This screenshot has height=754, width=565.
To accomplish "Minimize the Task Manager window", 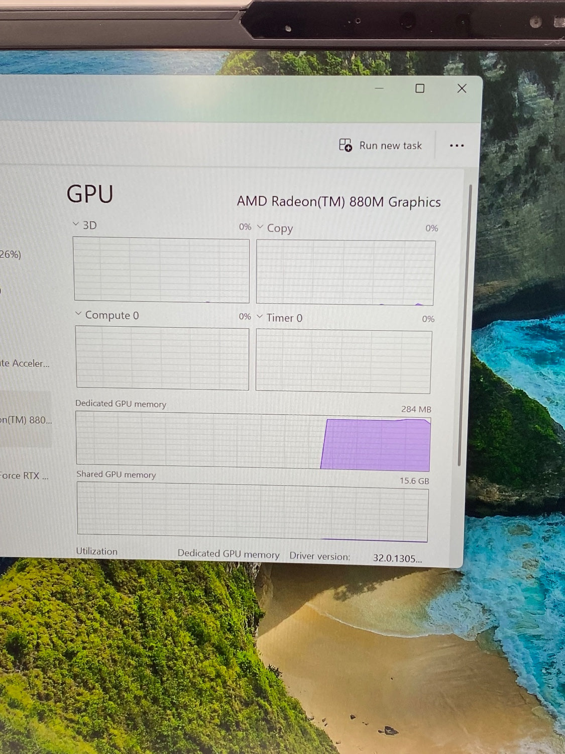I will click(379, 88).
